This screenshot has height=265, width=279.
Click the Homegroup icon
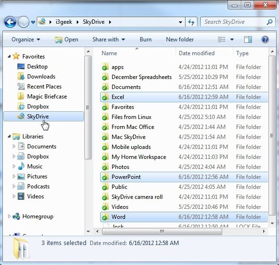[x=16, y=216]
